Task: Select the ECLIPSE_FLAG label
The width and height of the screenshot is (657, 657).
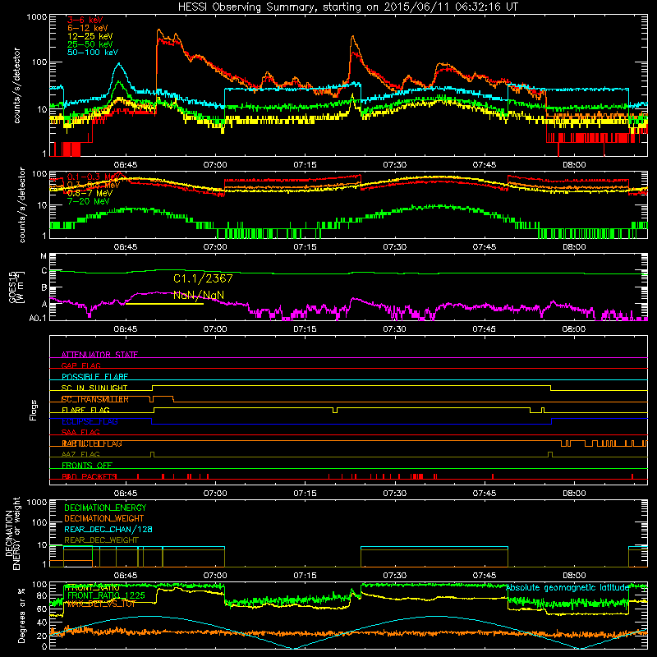Action: coord(90,421)
